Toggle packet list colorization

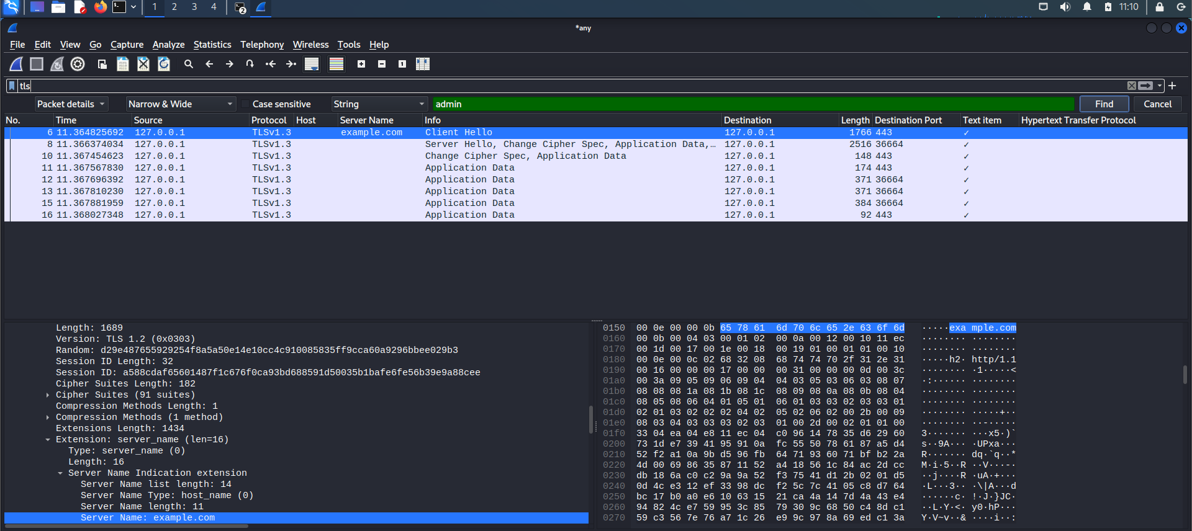(x=336, y=64)
